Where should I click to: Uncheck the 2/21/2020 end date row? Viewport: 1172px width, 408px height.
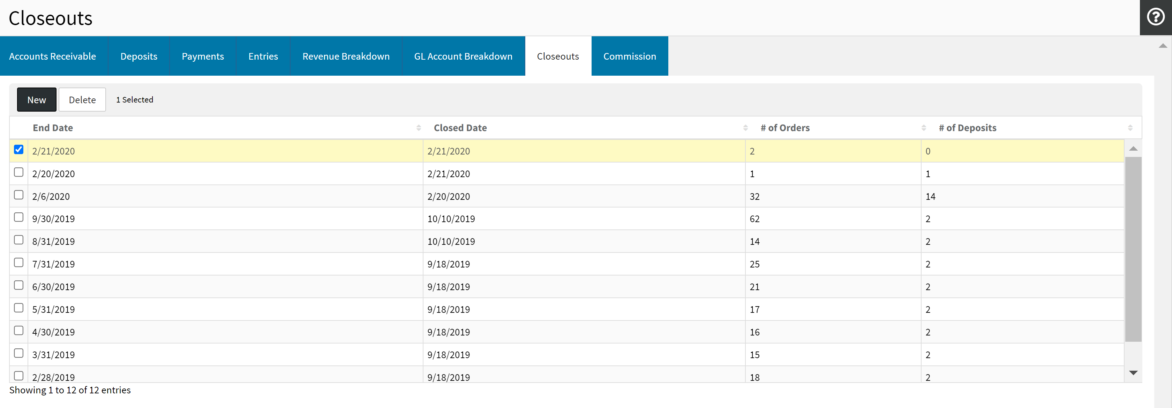click(18, 150)
